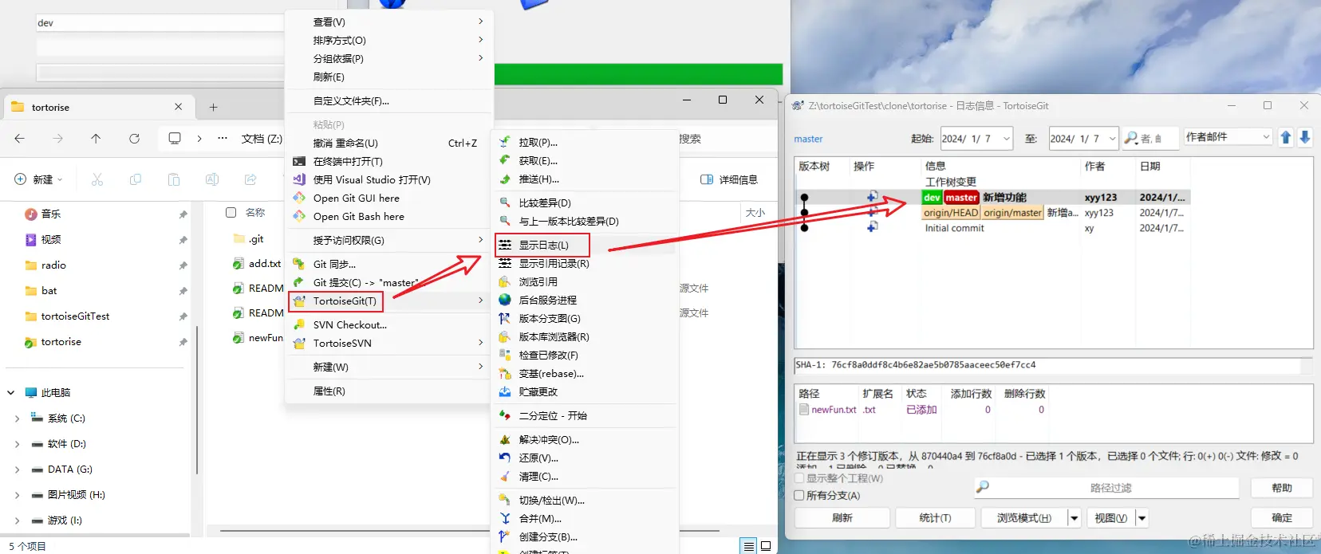
Task: Click the Git 提交(C) commit icon
Action: [x=299, y=282]
